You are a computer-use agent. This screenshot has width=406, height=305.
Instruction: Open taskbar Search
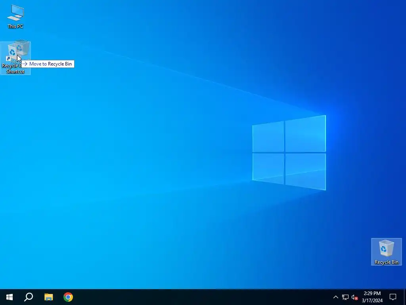coord(29,297)
